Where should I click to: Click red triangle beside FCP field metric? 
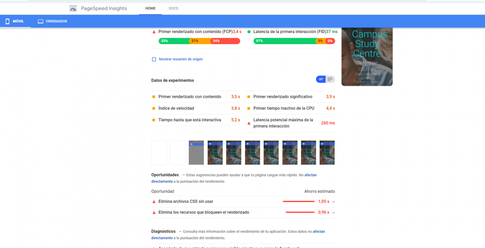tap(154, 32)
